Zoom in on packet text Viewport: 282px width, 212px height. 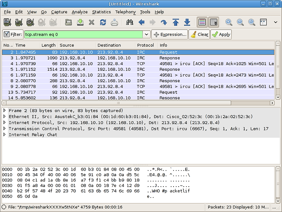(x=229, y=22)
